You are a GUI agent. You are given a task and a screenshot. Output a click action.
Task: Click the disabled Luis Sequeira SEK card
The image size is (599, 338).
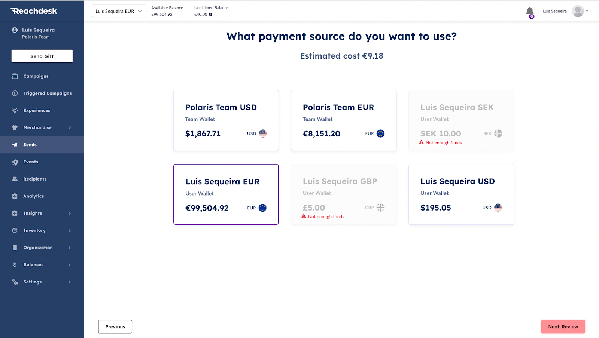[x=461, y=120]
